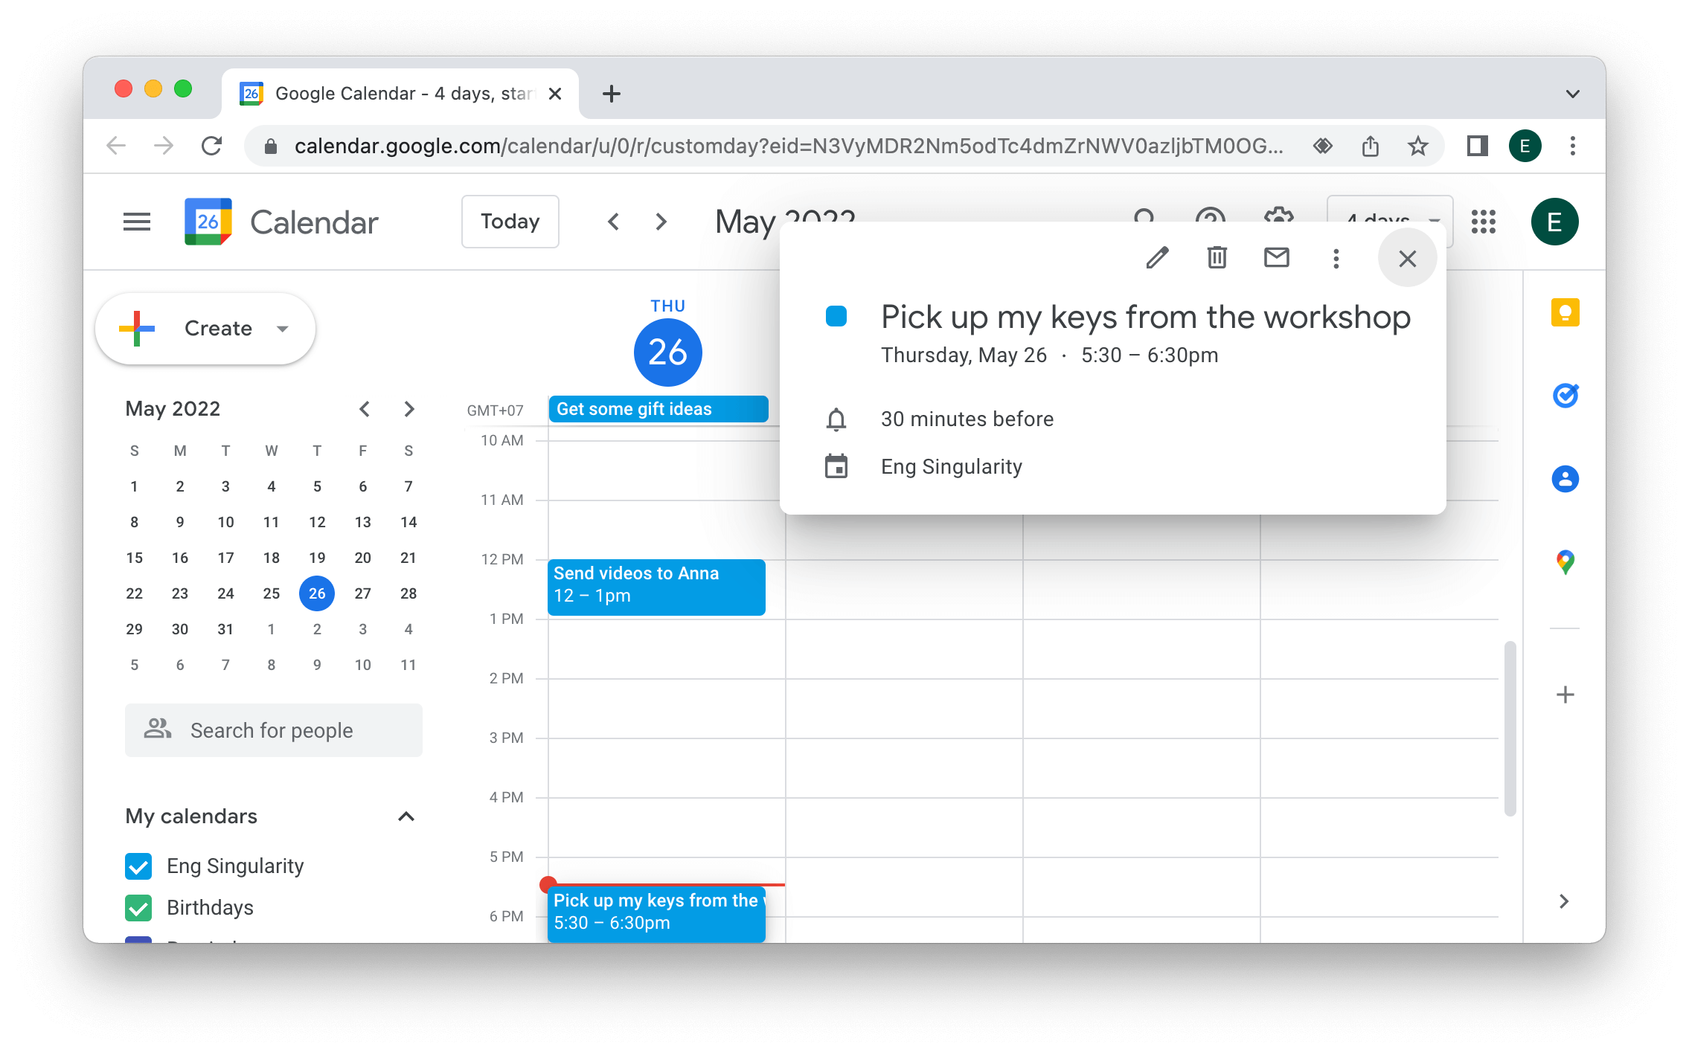Share this page from address bar

point(1370,146)
